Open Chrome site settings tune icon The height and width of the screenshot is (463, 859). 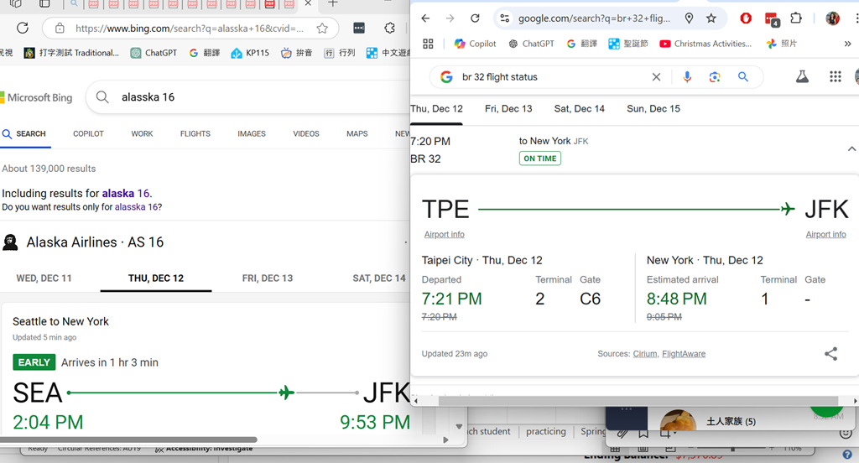[504, 18]
